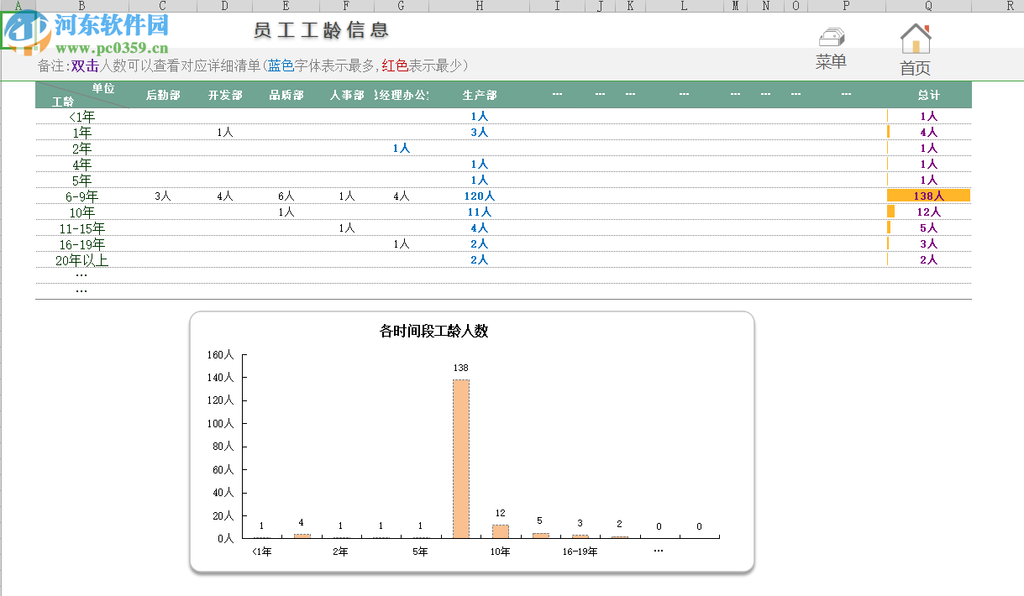
Task: Click the 首页 home icon
Action: 915,38
